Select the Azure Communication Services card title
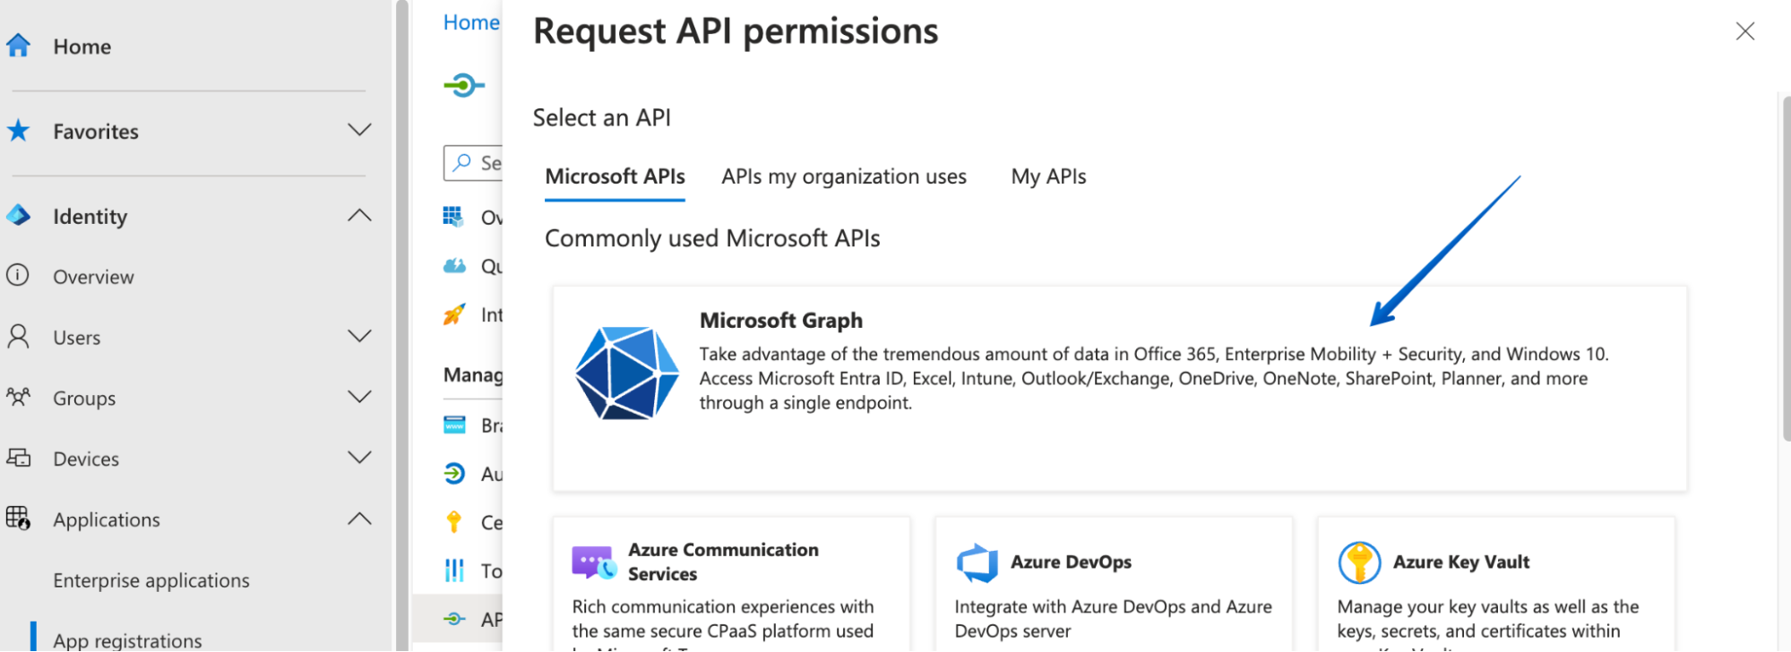This screenshot has height=652, width=1791. pos(723,562)
